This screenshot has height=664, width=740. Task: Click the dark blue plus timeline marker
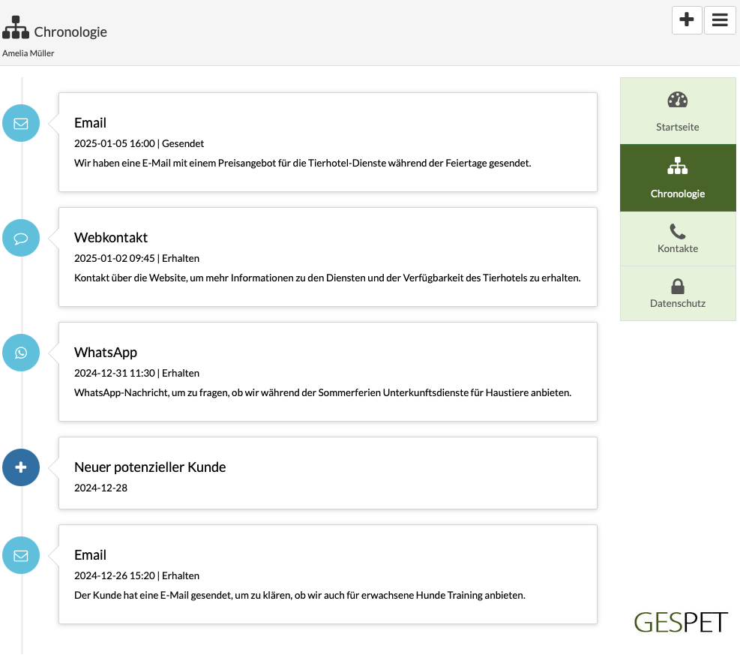tap(21, 467)
